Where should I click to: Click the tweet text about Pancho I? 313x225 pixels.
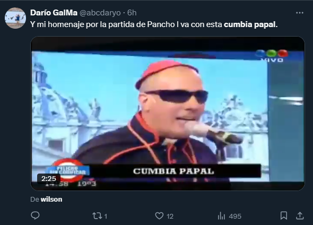[154, 24]
